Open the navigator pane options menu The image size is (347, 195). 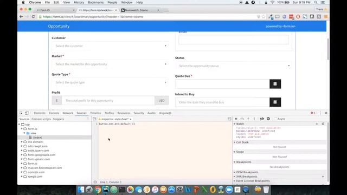88,119
